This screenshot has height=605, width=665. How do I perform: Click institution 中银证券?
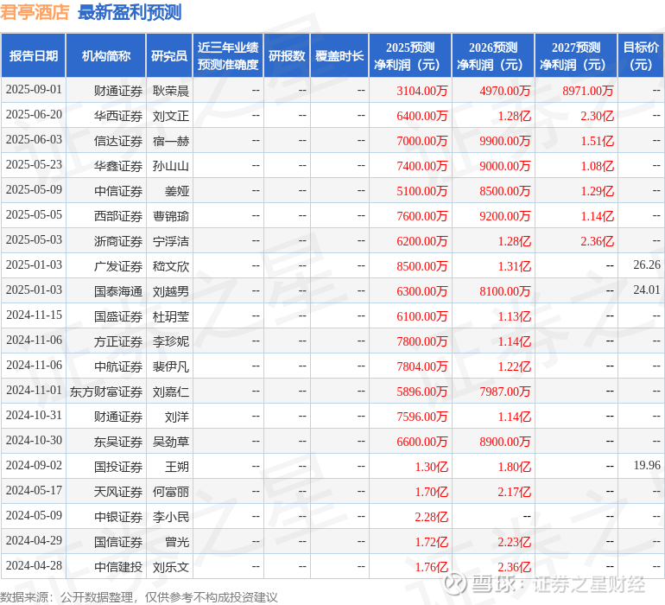pyautogui.click(x=118, y=517)
